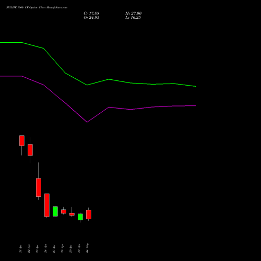Select the tiny red candlestick for 29 Apr
The height and width of the screenshot is (261, 261).
coord(72,214)
